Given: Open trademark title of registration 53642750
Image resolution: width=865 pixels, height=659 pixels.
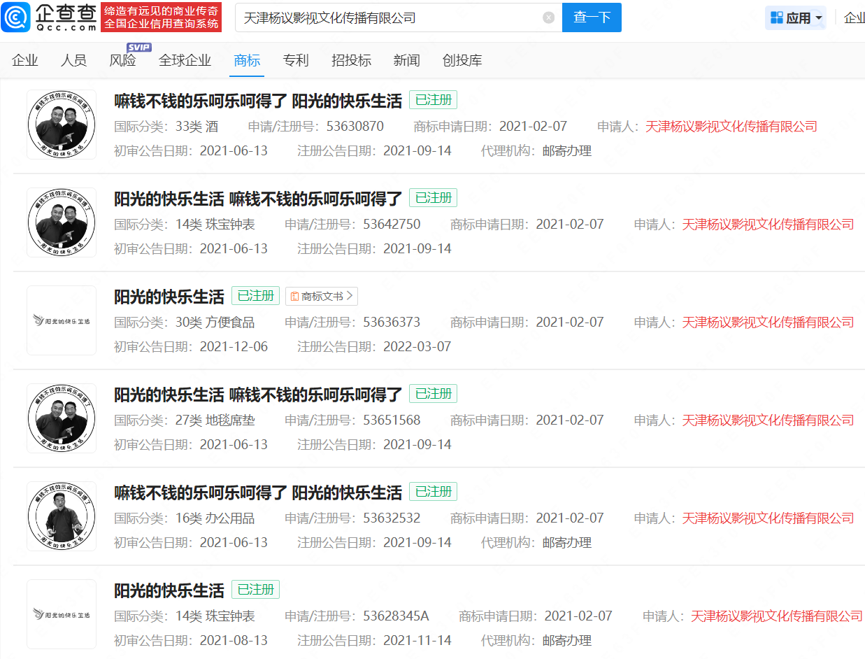Looking at the screenshot, I should pyautogui.click(x=258, y=199).
